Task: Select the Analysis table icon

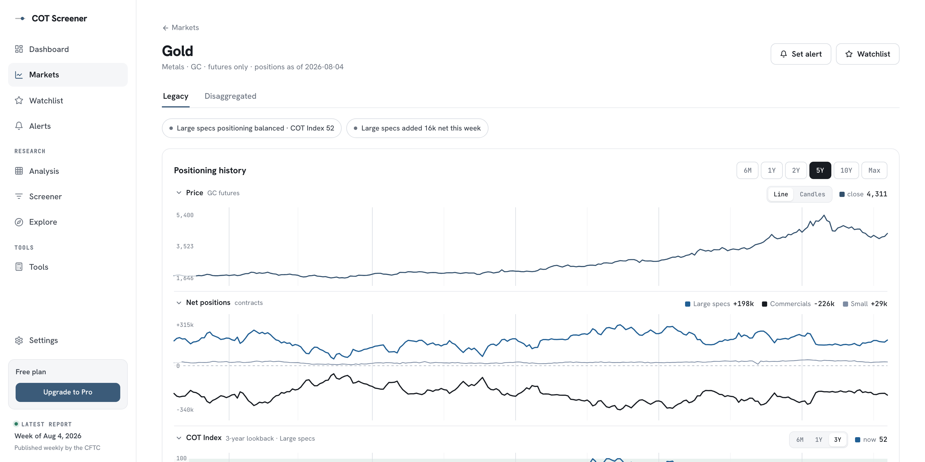Action: click(19, 171)
